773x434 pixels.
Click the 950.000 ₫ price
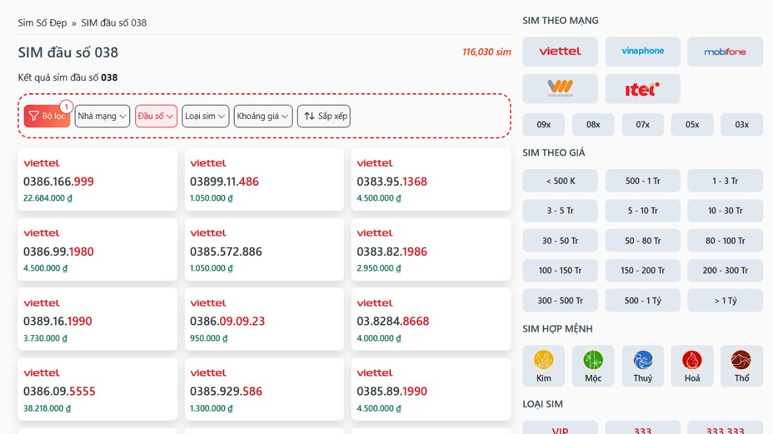pos(209,338)
